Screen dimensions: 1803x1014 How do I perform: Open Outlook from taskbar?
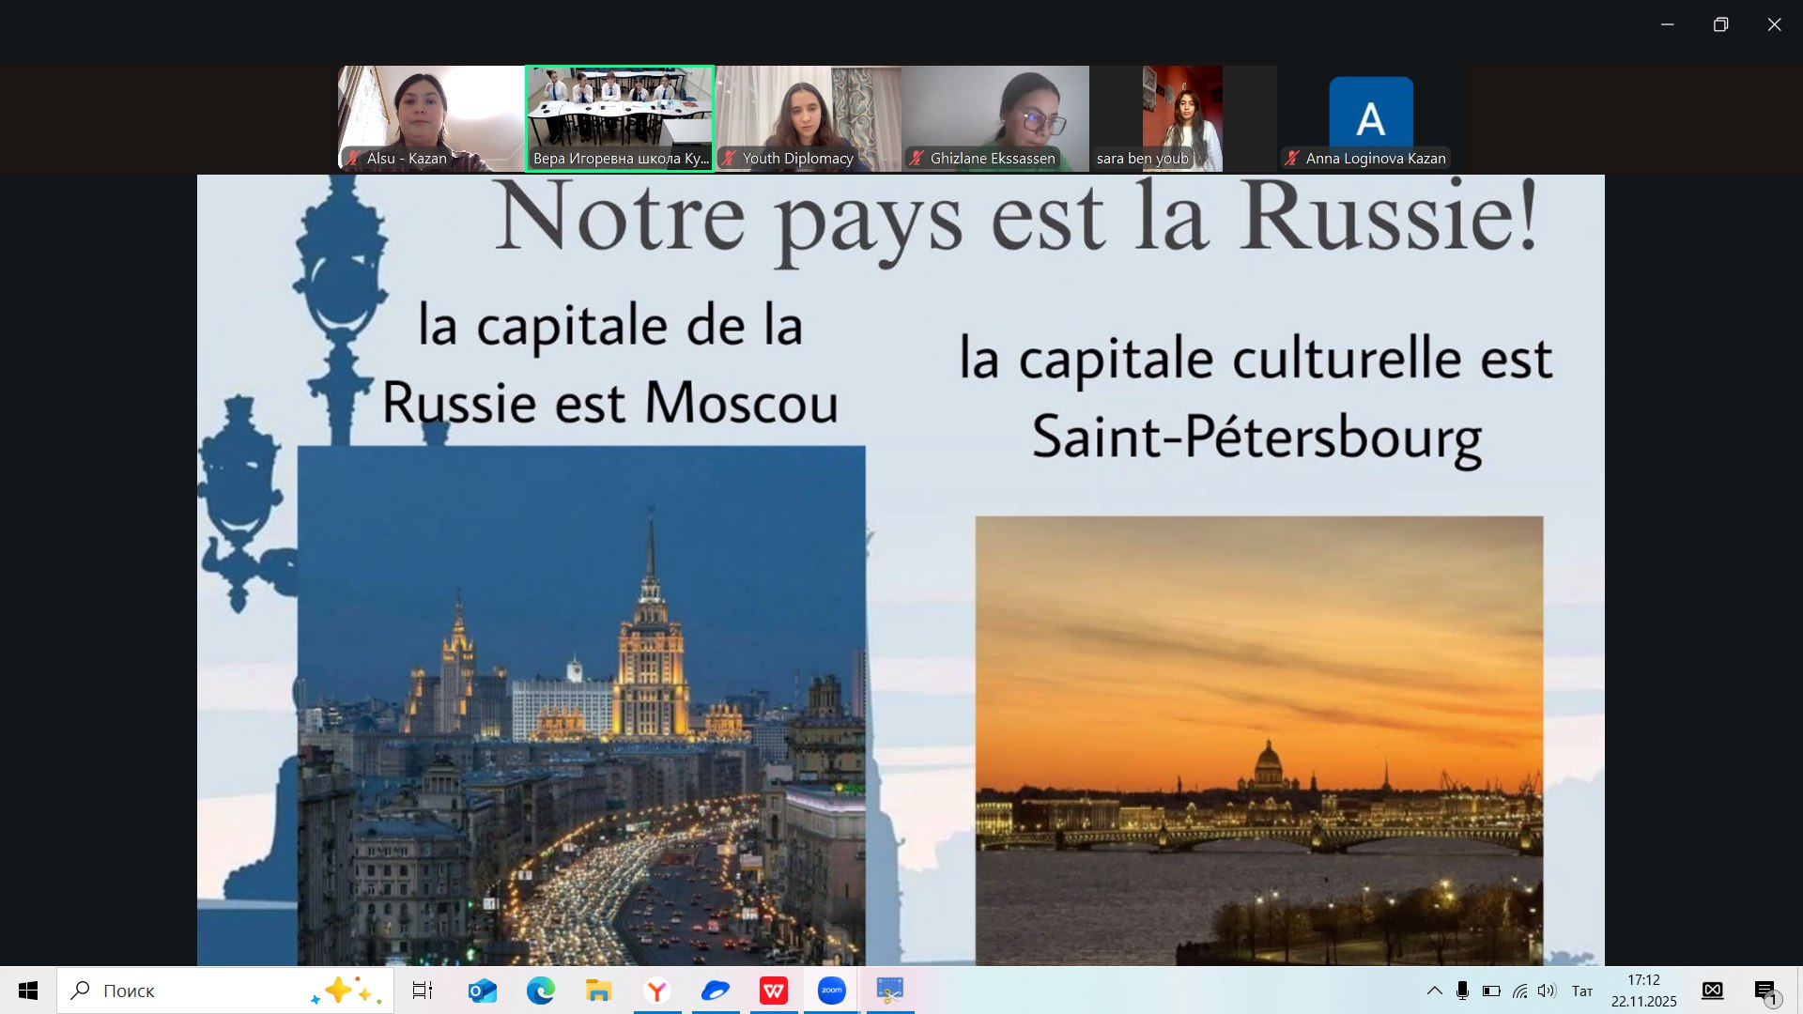482,991
